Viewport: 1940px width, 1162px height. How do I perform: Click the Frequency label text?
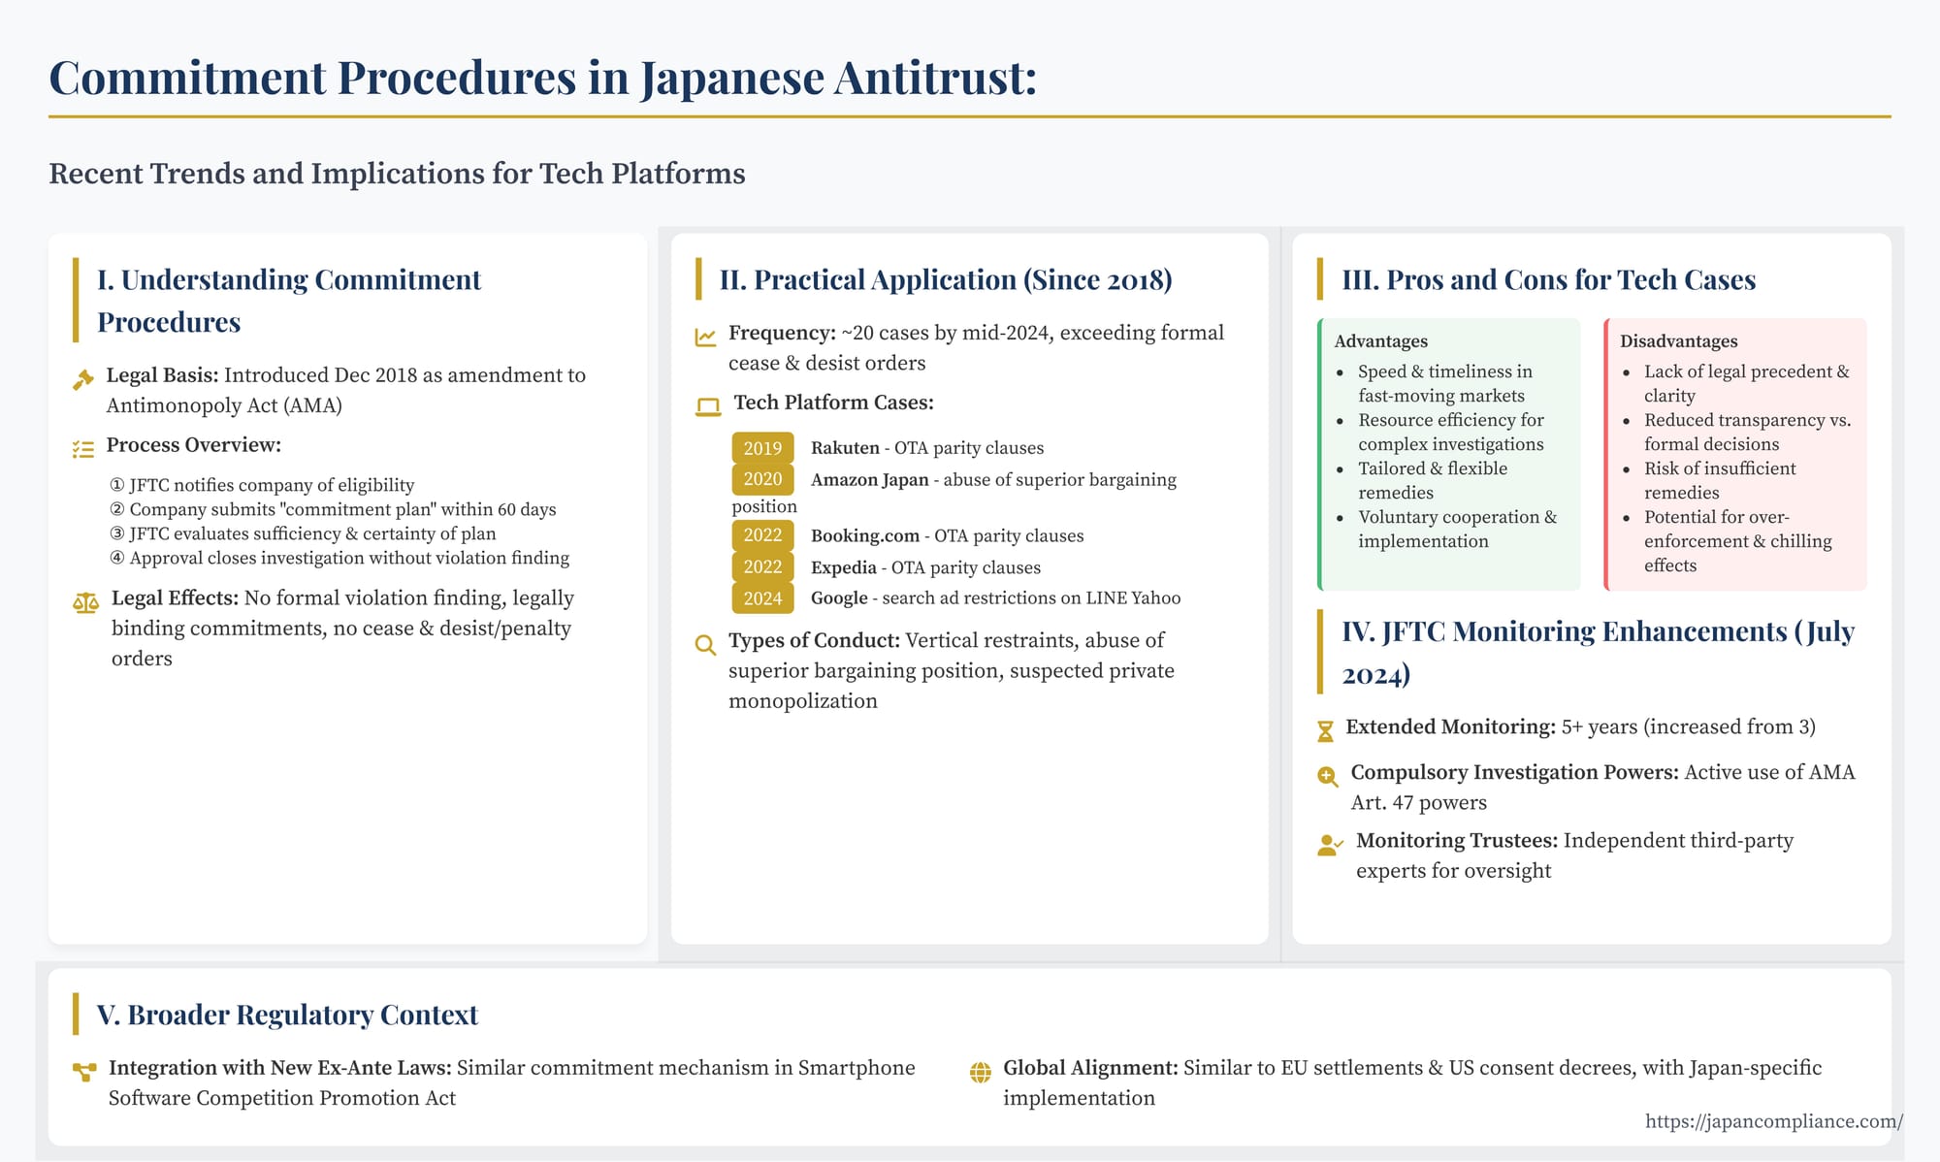[782, 333]
